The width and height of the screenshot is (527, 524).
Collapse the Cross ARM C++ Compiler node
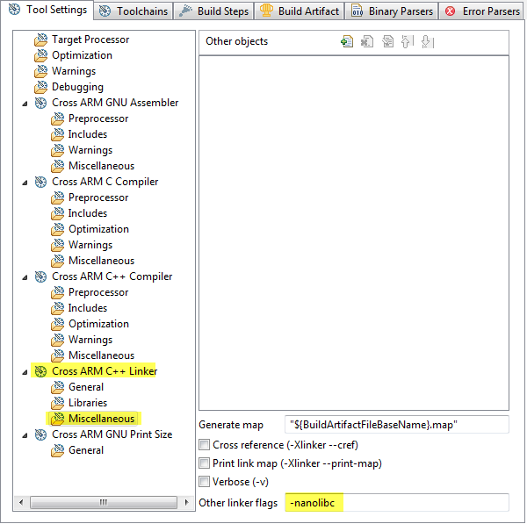pos(23,276)
